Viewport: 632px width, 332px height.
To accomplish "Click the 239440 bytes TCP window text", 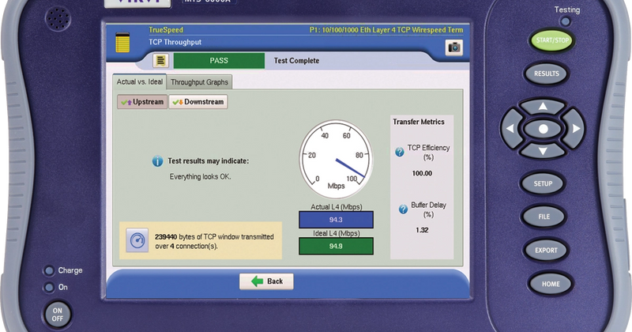I will coord(214,241).
